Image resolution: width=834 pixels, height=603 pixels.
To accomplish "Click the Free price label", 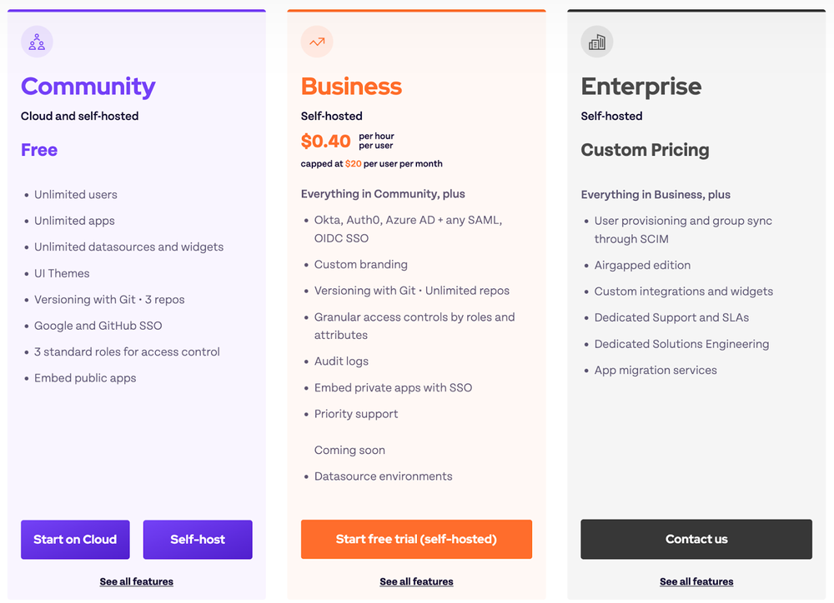I will pyautogui.click(x=38, y=149).
